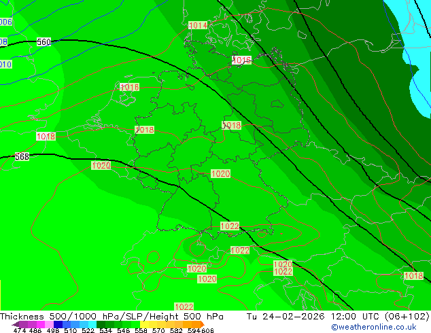Click the legend value 510
The width and height of the screenshot is (431, 333).
tap(71, 330)
